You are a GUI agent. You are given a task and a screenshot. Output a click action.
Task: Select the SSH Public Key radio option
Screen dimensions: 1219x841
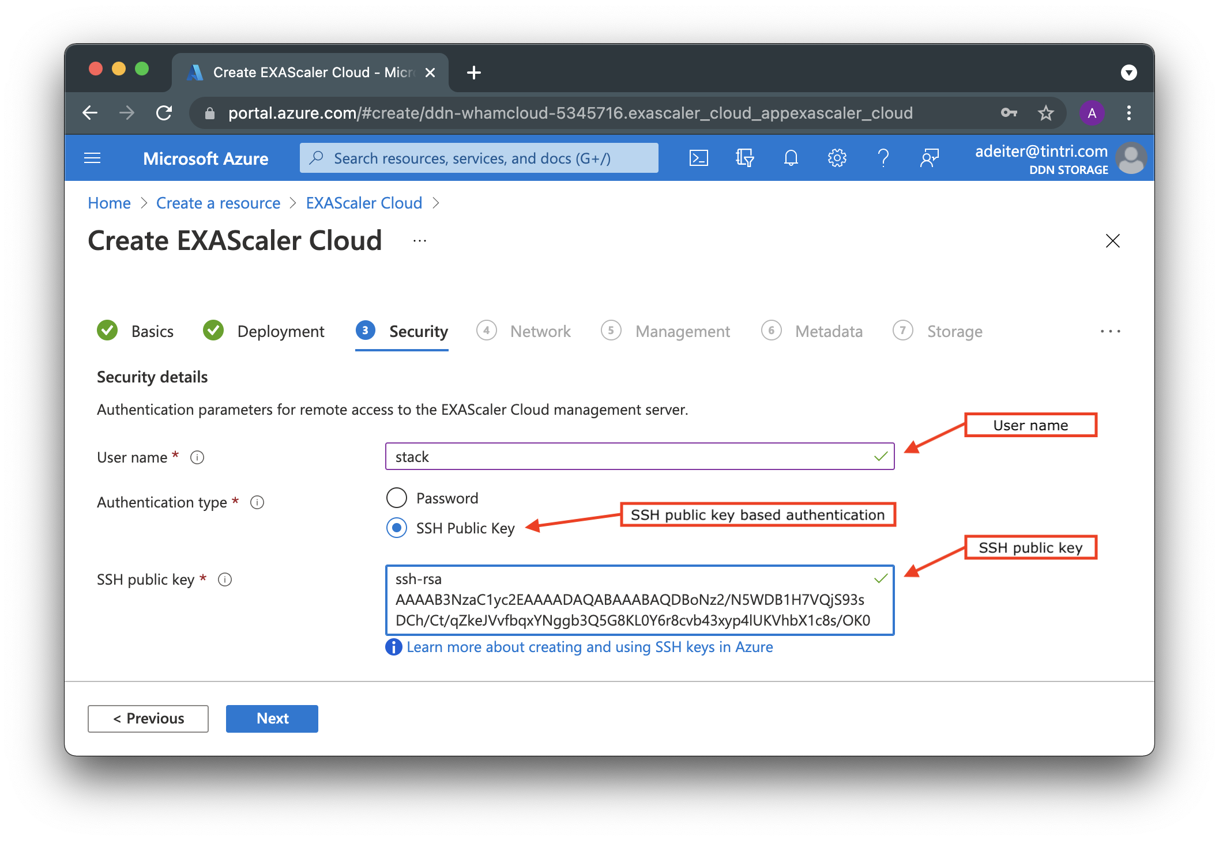pyautogui.click(x=397, y=528)
